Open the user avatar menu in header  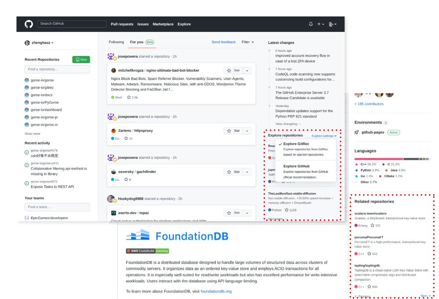click(x=333, y=24)
